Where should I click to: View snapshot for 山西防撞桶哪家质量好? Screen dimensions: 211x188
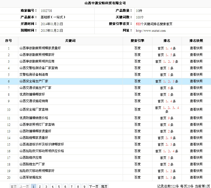[x=196, y=131]
